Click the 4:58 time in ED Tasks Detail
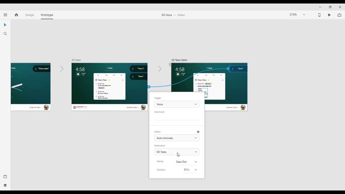The width and height of the screenshot is (345, 194). [180, 69]
